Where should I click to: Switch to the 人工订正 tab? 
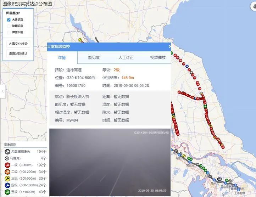click(126, 58)
